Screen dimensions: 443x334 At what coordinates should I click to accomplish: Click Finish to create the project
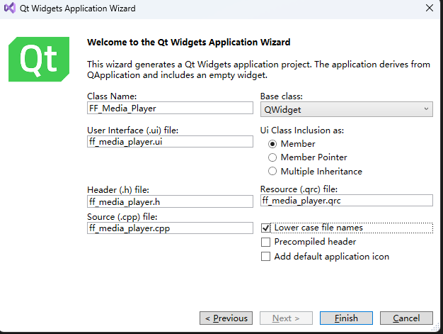[346, 318]
